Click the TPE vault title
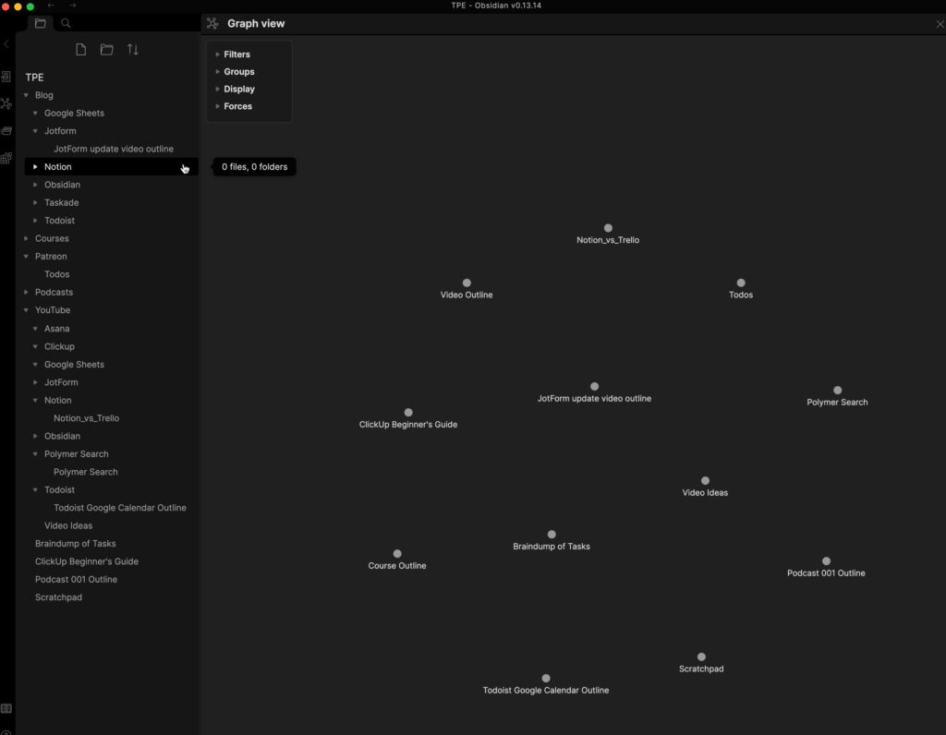This screenshot has height=735, width=946. (34, 78)
